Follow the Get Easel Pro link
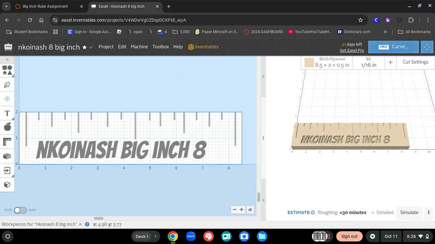This screenshot has height=244, width=435. (352, 50)
